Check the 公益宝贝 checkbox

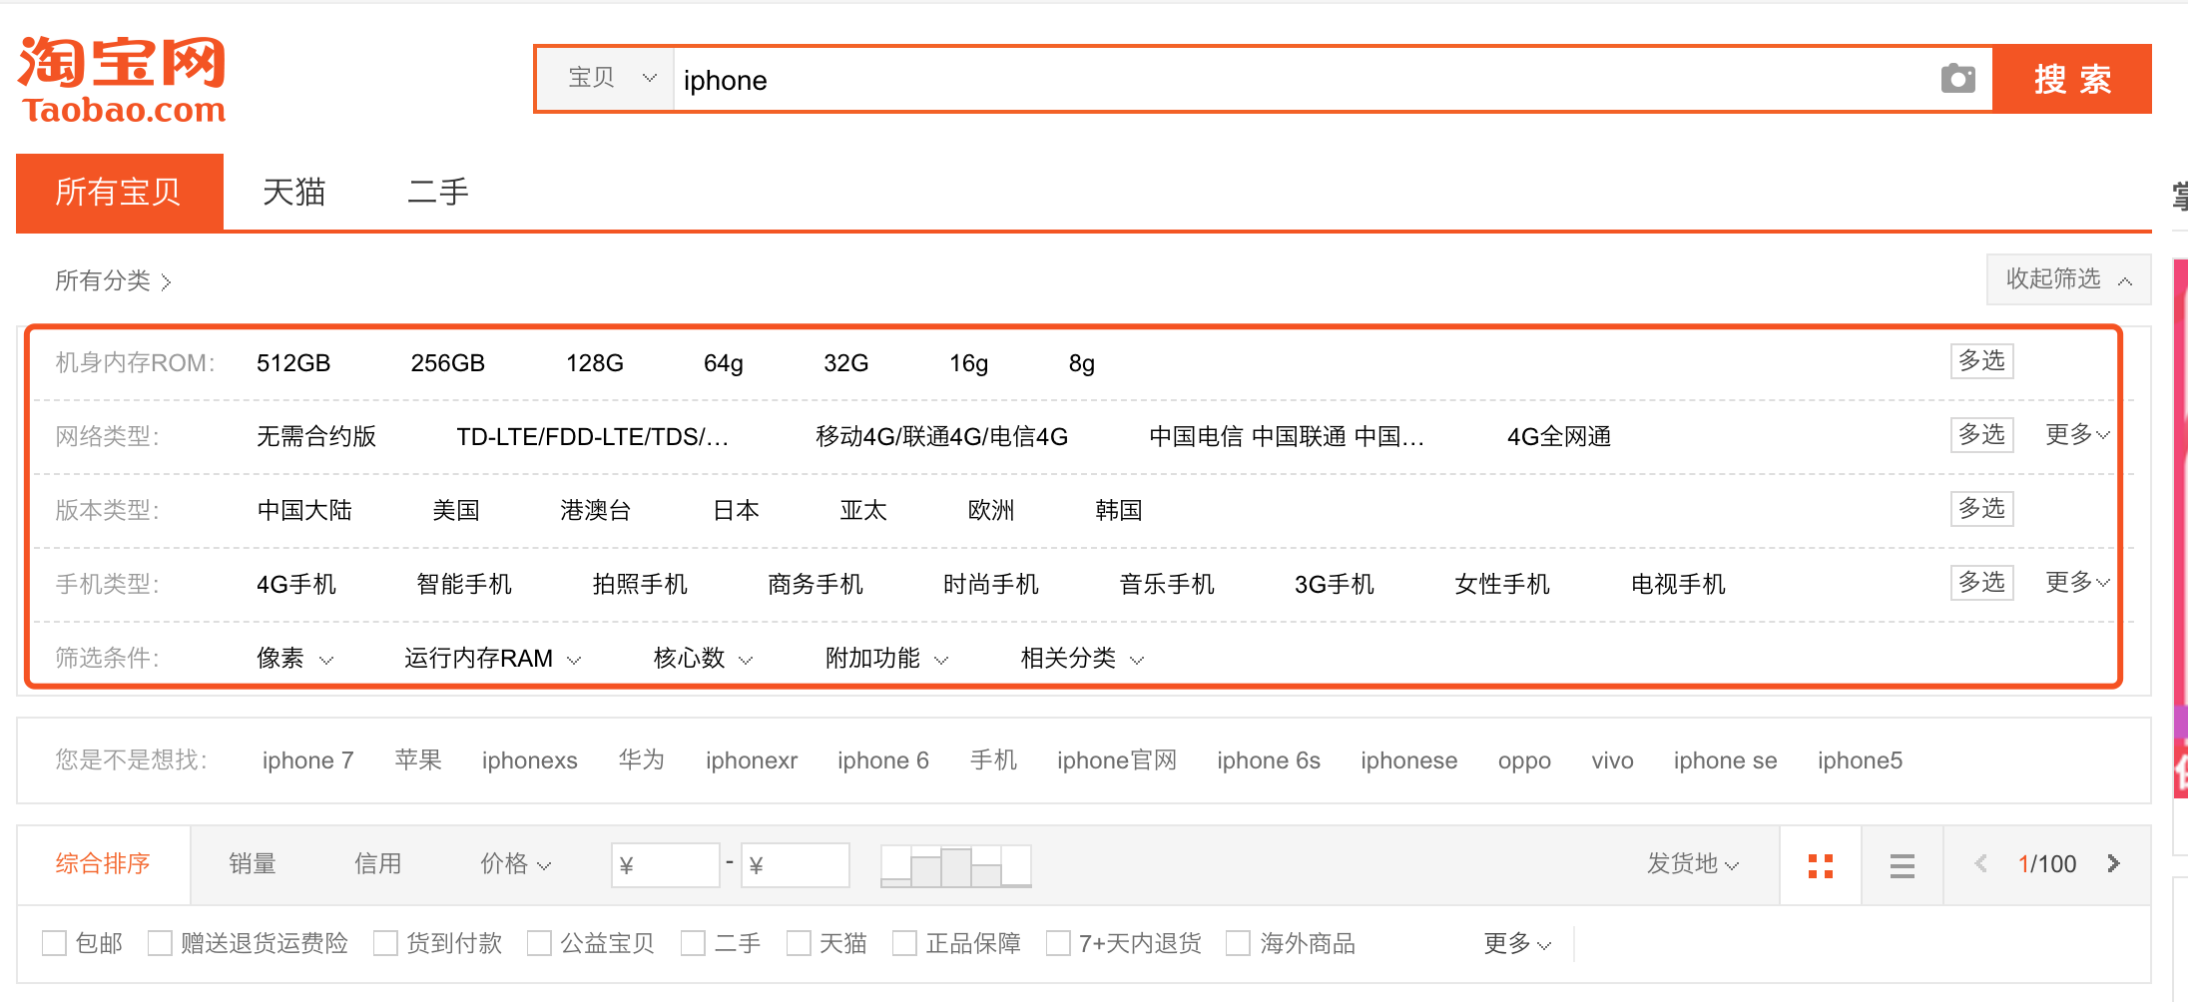(539, 943)
